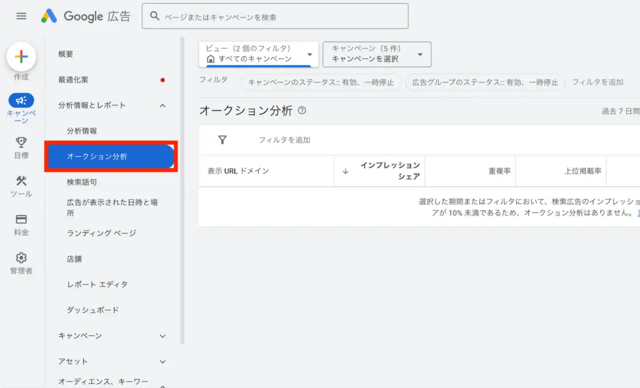
Task: Open the 作成 (create) button in the left rail
Action: [21, 56]
